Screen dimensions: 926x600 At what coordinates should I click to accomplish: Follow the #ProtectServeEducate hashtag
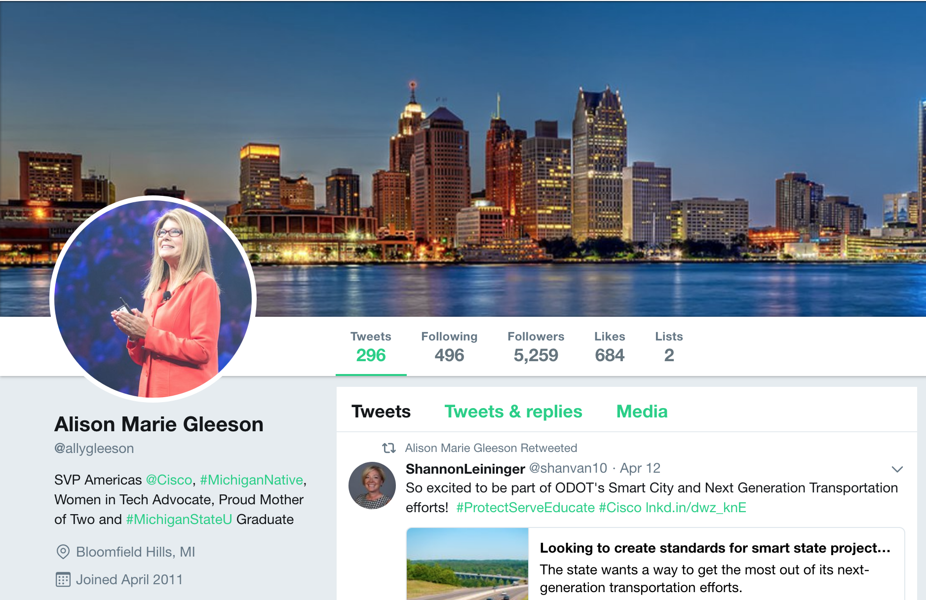[x=525, y=507]
